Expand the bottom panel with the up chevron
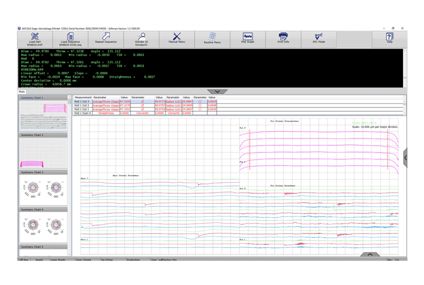 [370, 254]
